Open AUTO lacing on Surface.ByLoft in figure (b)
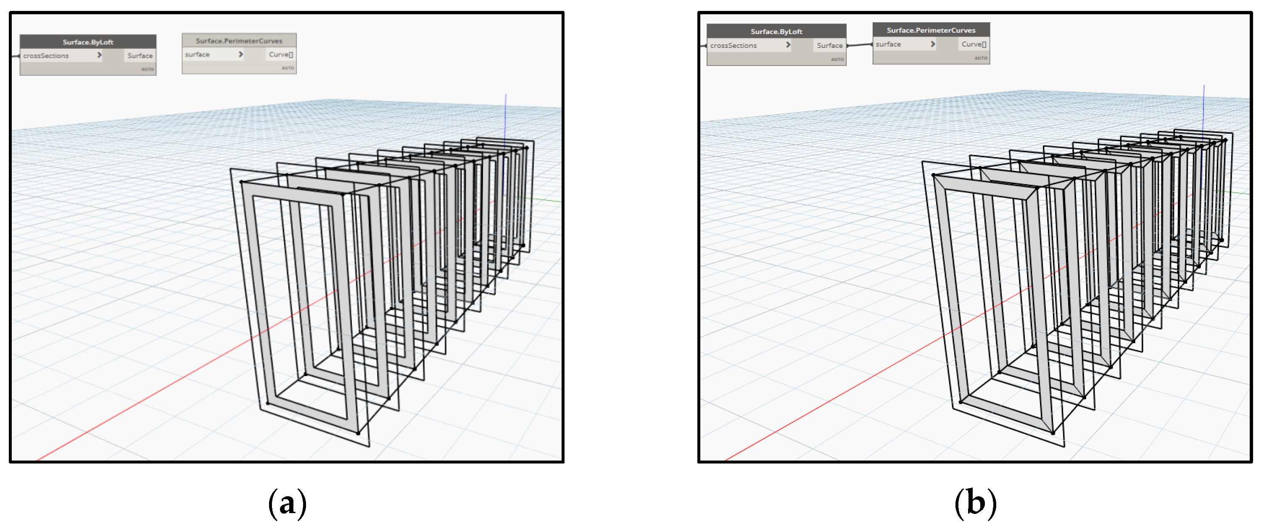The image size is (1264, 532). [x=837, y=59]
